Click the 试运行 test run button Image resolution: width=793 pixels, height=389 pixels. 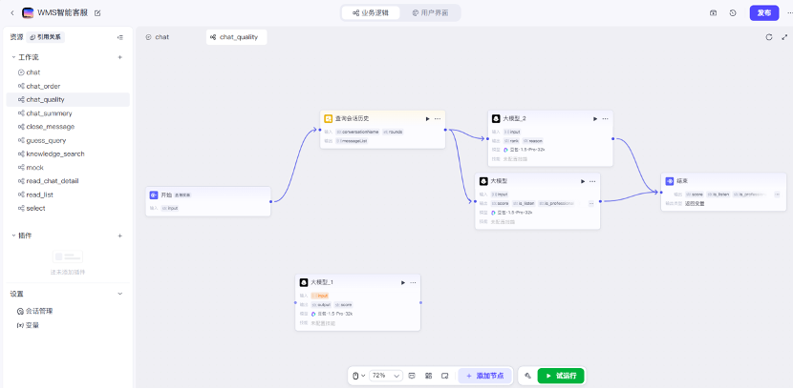[x=561, y=376]
